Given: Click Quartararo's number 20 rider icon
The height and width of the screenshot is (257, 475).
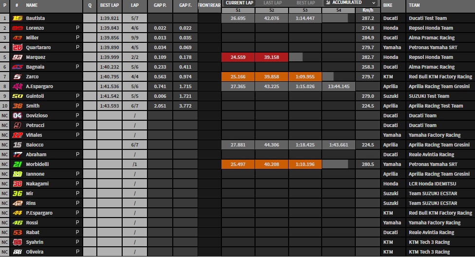Looking at the screenshot, I should click(17, 47).
